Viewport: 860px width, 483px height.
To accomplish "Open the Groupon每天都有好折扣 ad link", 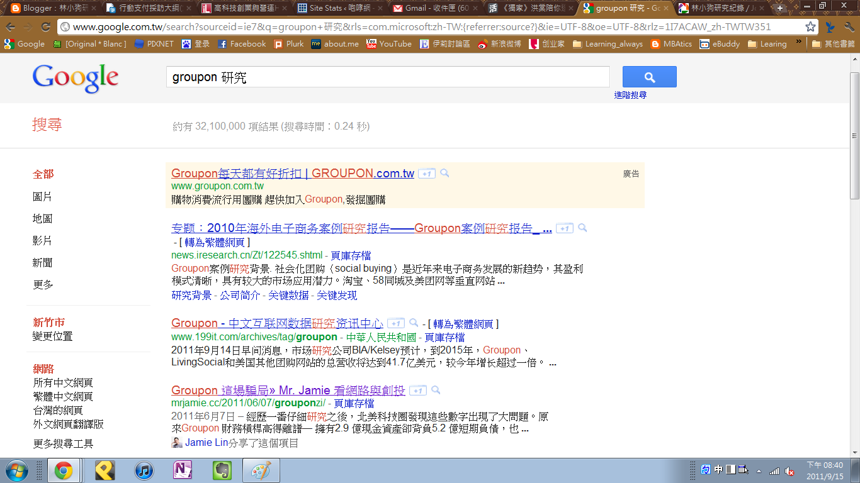I will tap(293, 173).
